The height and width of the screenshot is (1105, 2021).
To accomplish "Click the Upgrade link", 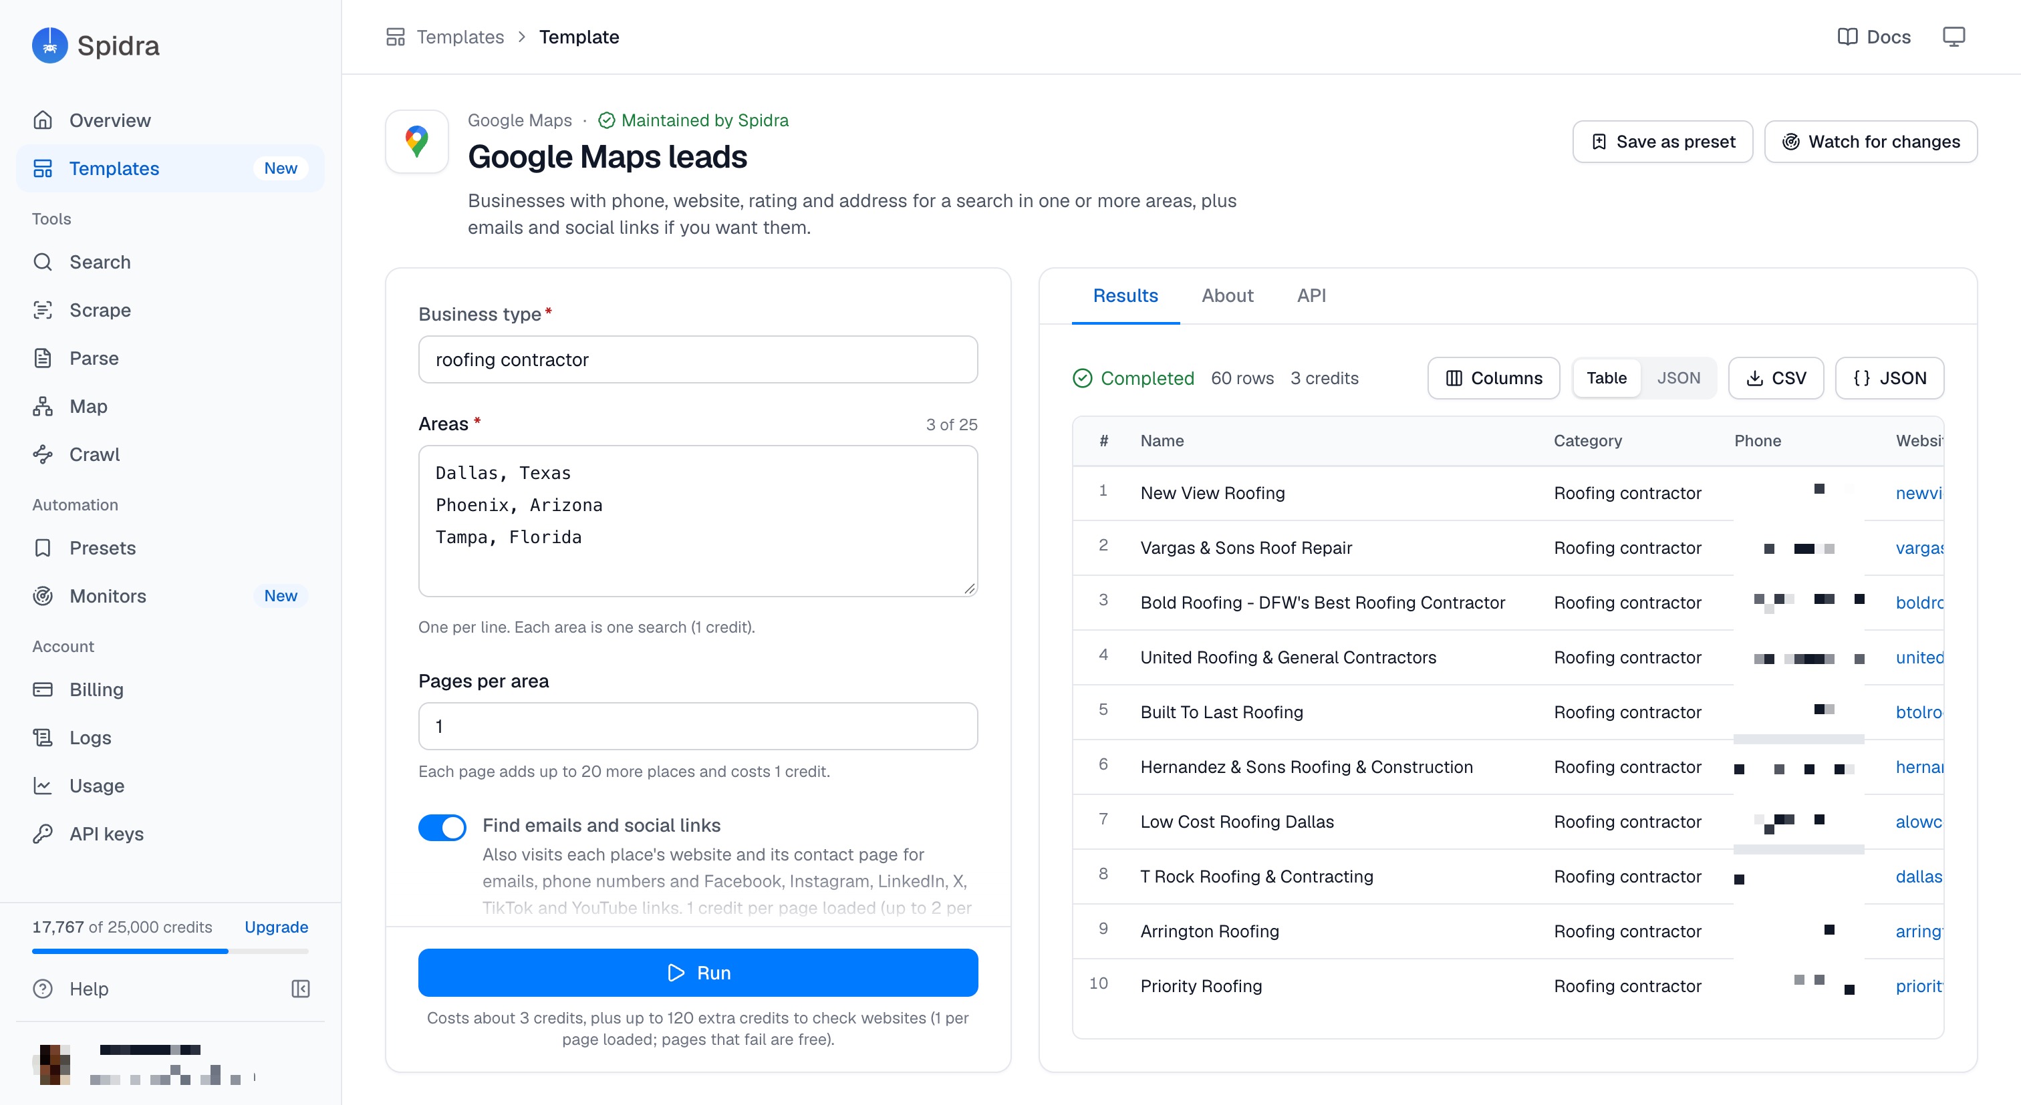I will point(276,927).
